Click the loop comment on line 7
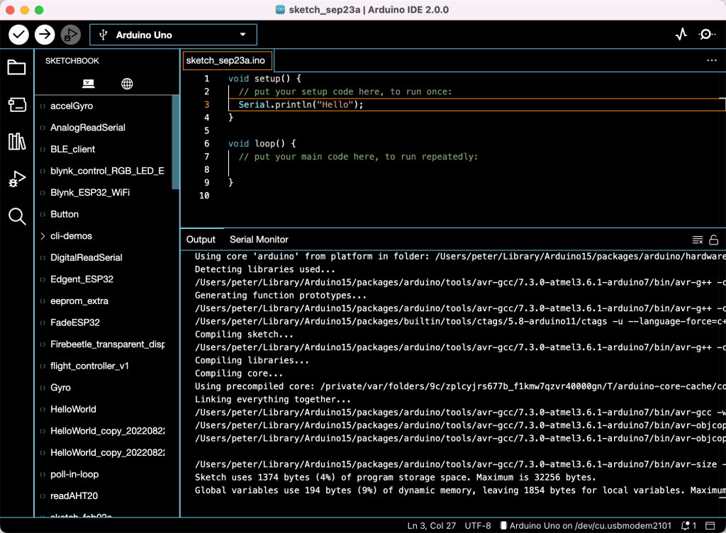726x533 pixels. (358, 157)
